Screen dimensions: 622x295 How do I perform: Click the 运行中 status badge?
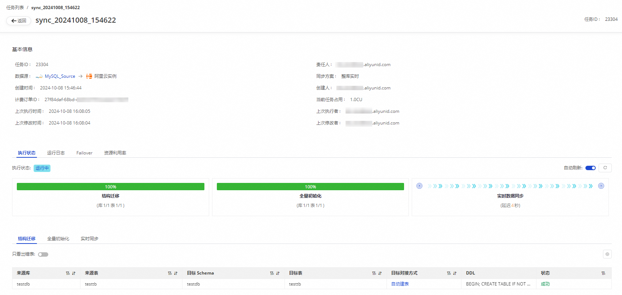click(42, 168)
